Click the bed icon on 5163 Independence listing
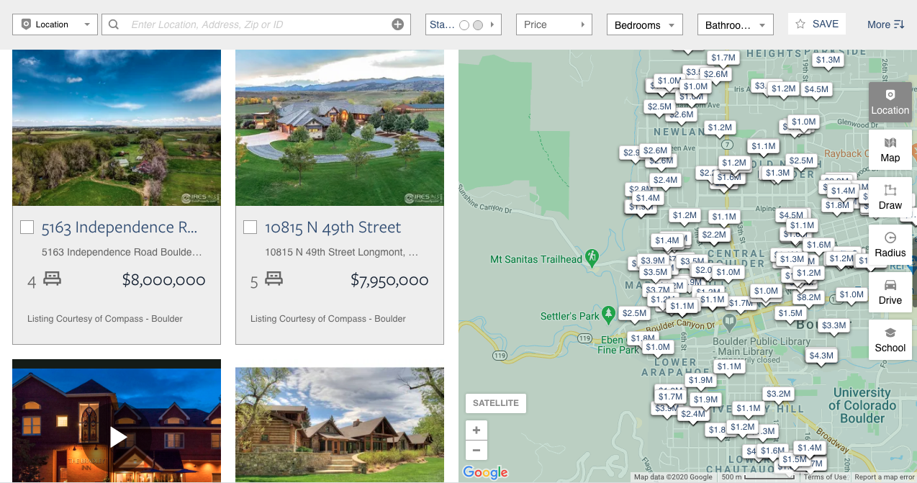Image resolution: width=917 pixels, height=483 pixels. click(52, 279)
